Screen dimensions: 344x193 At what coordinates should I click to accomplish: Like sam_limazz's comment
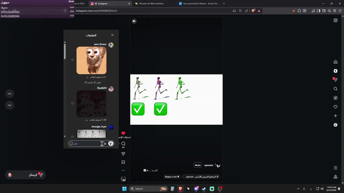73,60
